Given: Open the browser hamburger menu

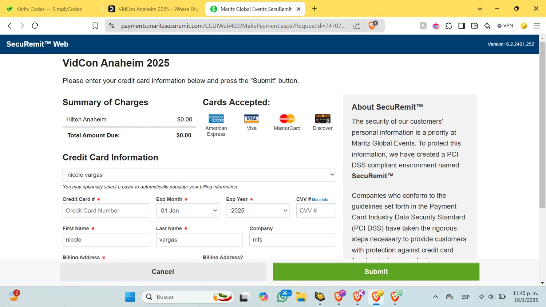Looking at the screenshot, I should point(537,26).
